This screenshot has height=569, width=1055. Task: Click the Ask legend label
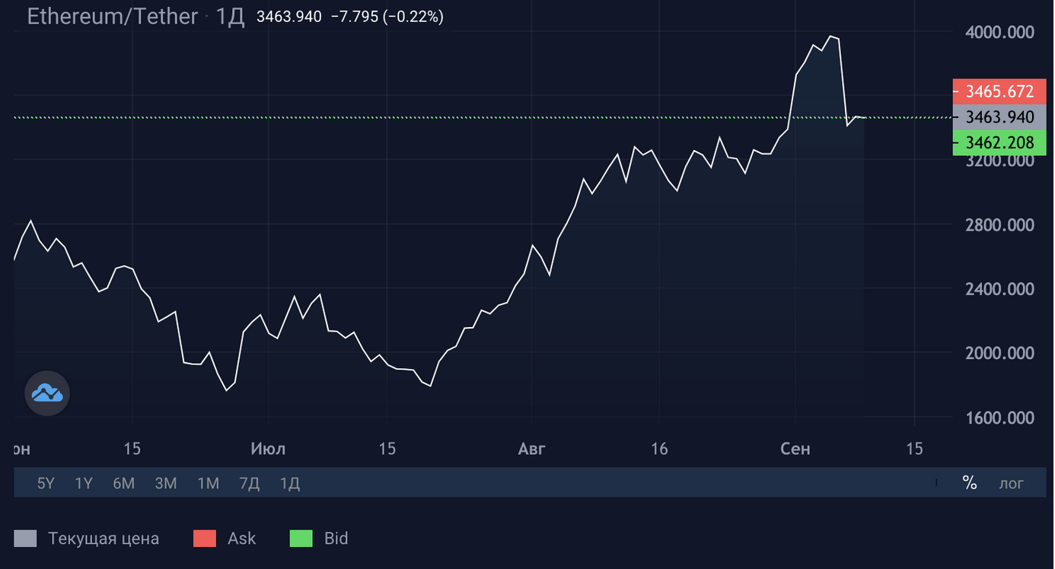[241, 539]
